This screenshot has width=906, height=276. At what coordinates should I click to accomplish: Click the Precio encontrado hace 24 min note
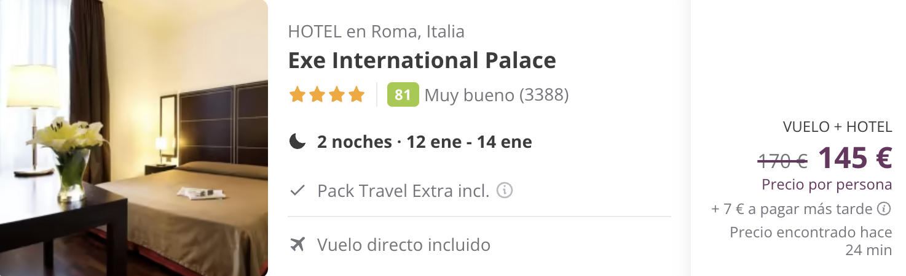coord(811,241)
